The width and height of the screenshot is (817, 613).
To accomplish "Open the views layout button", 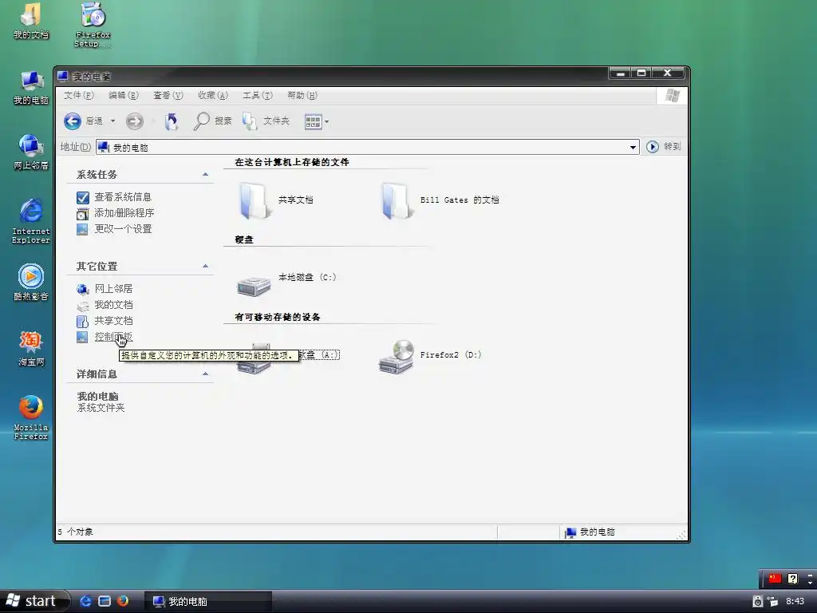I will (x=313, y=122).
